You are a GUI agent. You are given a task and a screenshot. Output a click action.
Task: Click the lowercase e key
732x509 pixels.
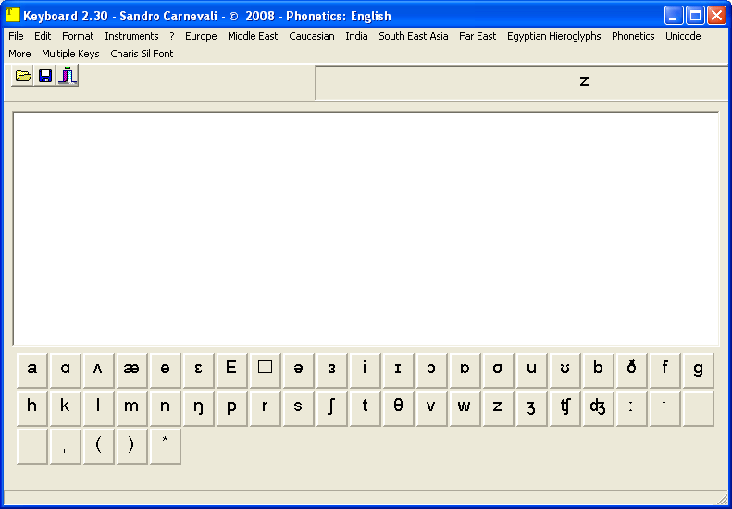click(165, 370)
